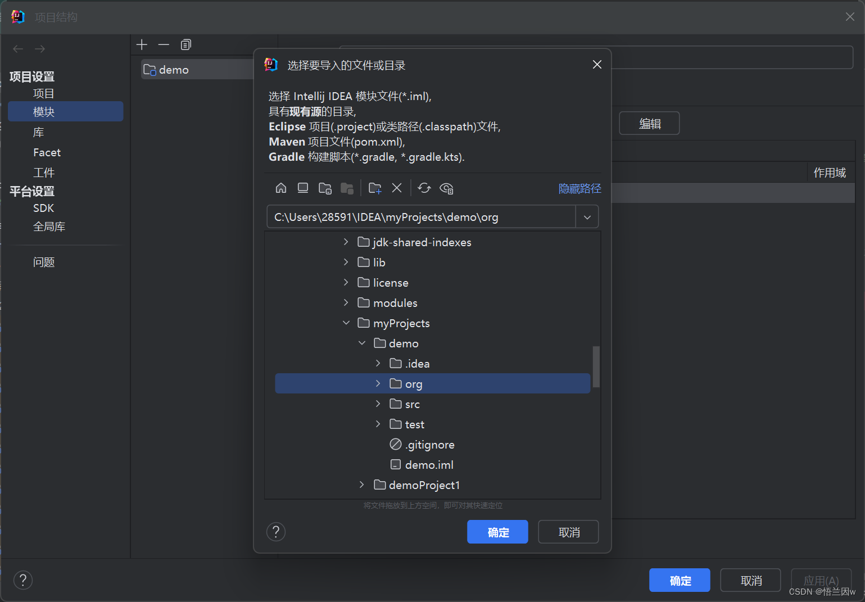The width and height of the screenshot is (865, 602).
Task: Expand the test folder
Action: (378, 424)
